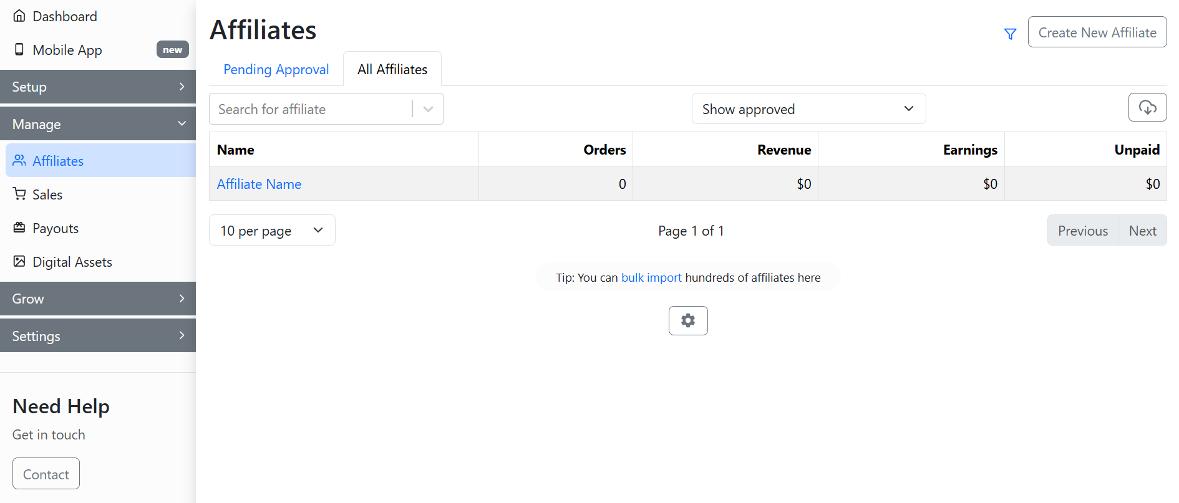The width and height of the screenshot is (1179, 503).
Task: Open Dashboard from the sidebar
Action: click(64, 16)
